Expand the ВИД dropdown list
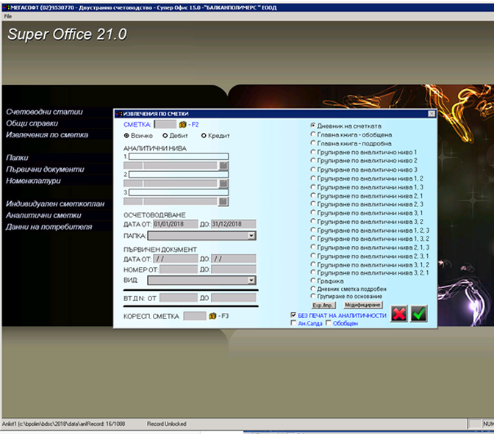The width and height of the screenshot is (494, 434). pos(251,280)
